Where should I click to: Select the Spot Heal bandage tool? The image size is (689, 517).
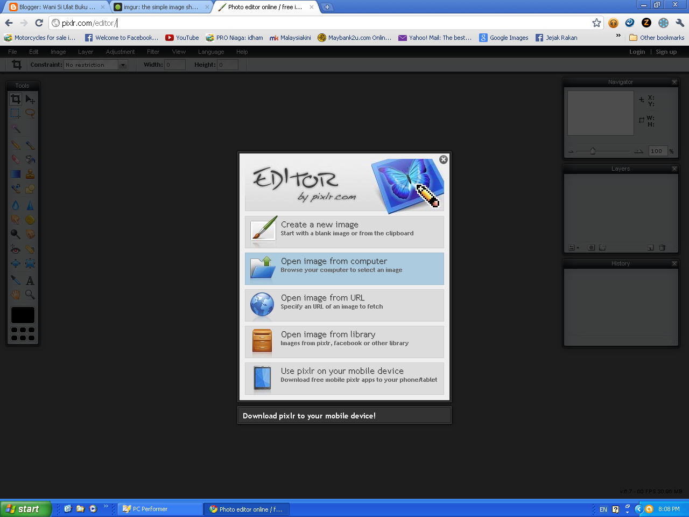[30, 249]
